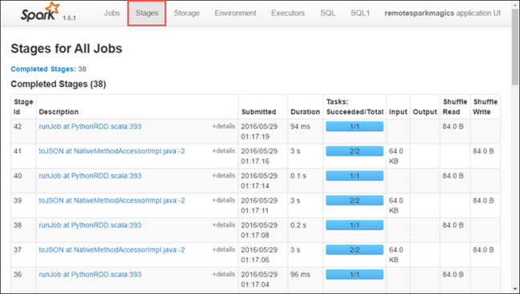Click the 2/2 progress bar for stage 37
This screenshot has width=520, height=294.
point(354,249)
